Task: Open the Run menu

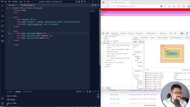Action: tap(28, 2)
